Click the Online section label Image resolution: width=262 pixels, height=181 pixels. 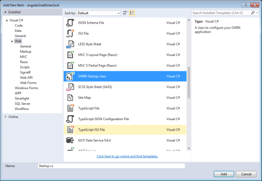click(13, 117)
